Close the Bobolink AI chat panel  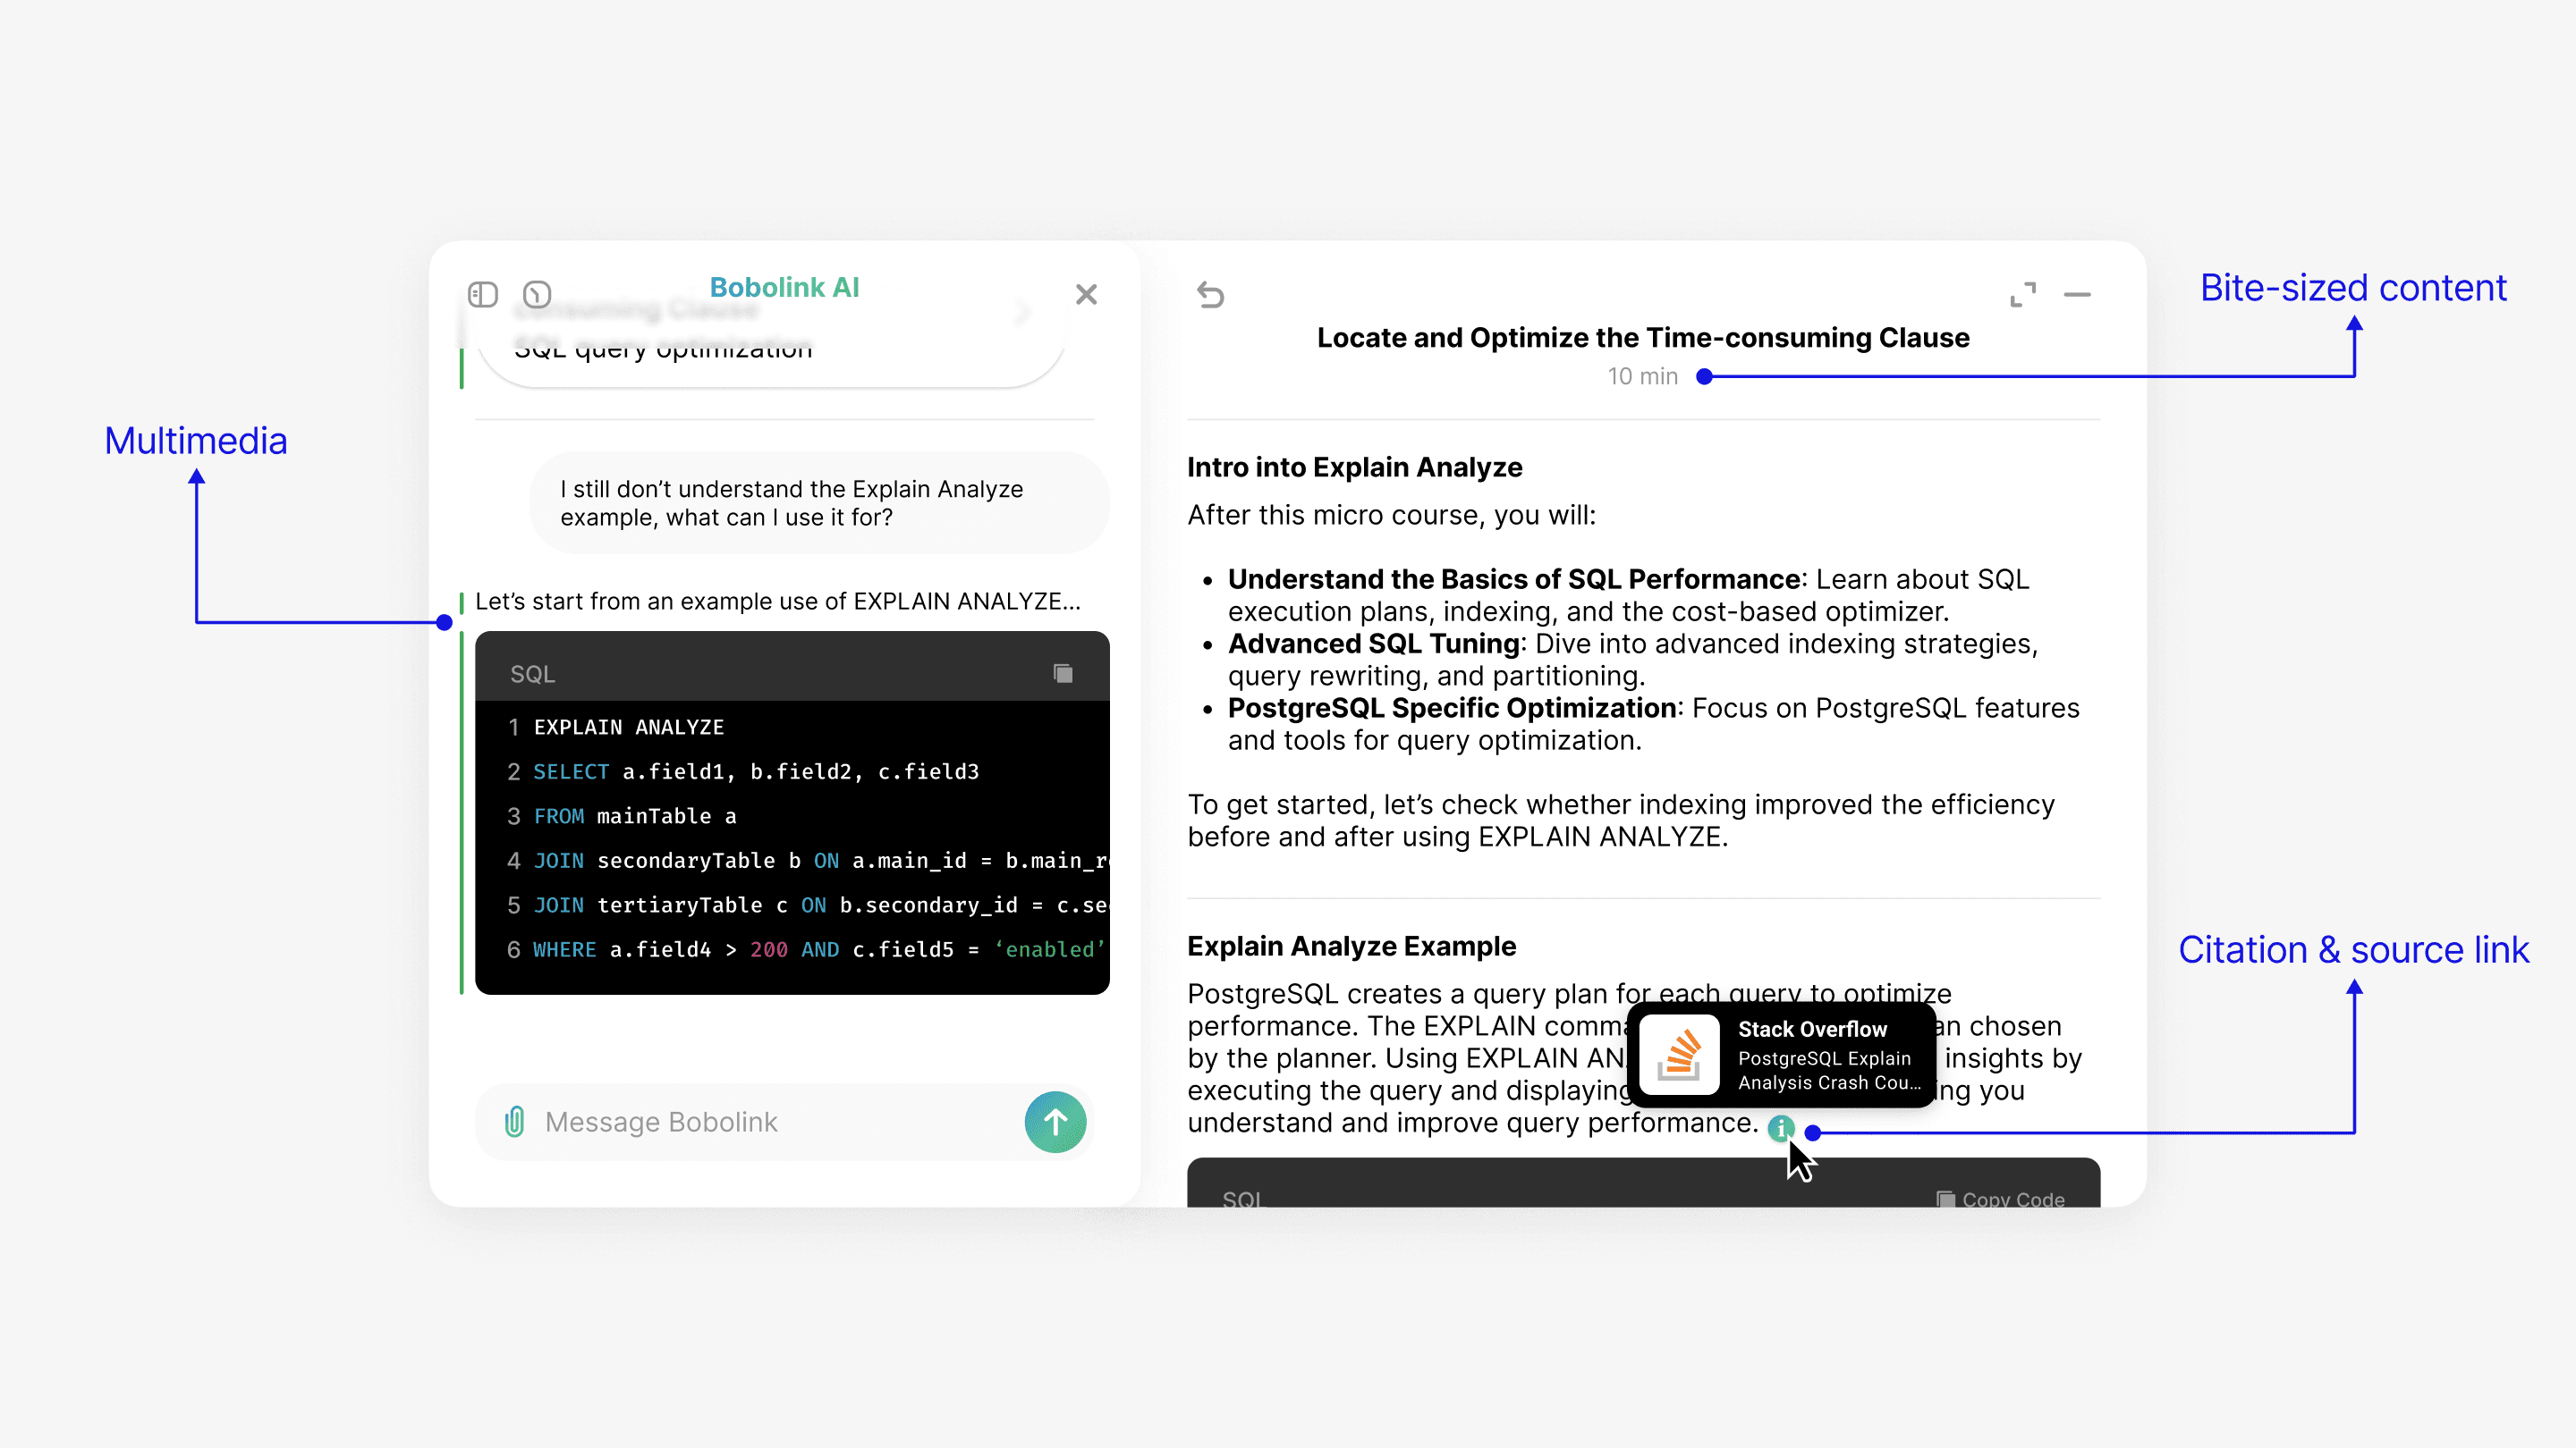[1086, 294]
